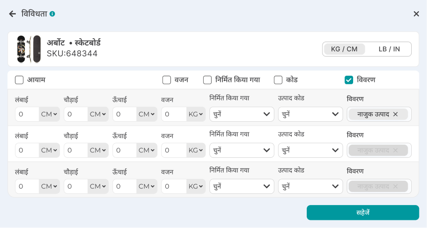Uncheck the विवरण checkbox
The image size is (427, 228).
pos(349,80)
